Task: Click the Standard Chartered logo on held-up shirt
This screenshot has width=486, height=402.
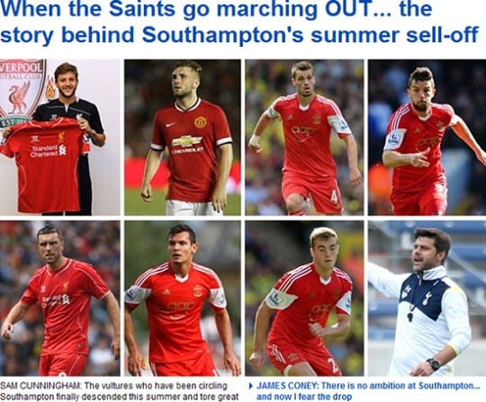Action: (49, 150)
